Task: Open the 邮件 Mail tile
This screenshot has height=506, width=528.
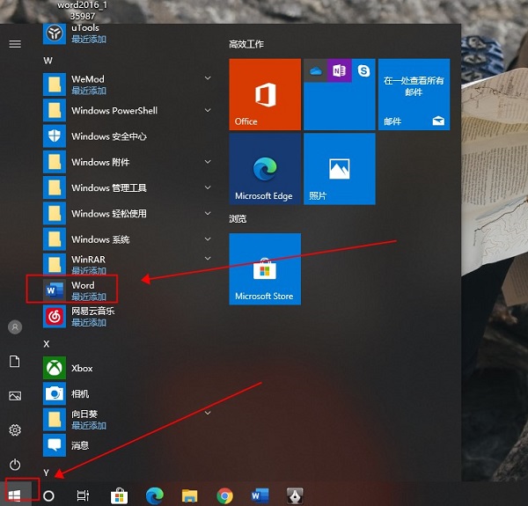Action: (x=414, y=94)
